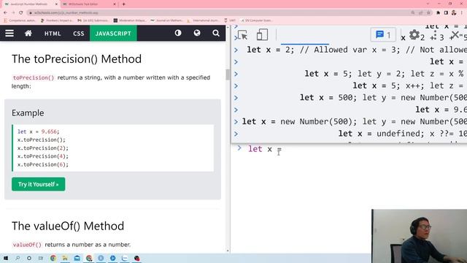This screenshot has width=467, height=263.
Task: Open the Chrome three-dot menu
Action: [x=462, y=13]
